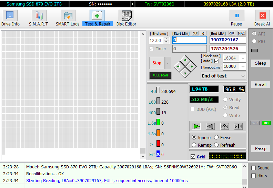Click the red slow block swatch
This screenshot has width=273, height=188.
(158, 144)
